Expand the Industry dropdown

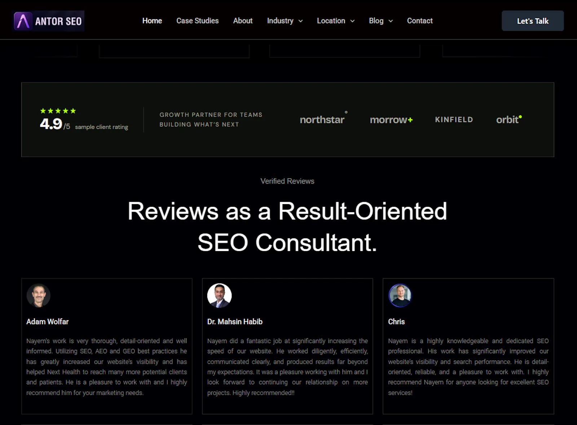(285, 21)
